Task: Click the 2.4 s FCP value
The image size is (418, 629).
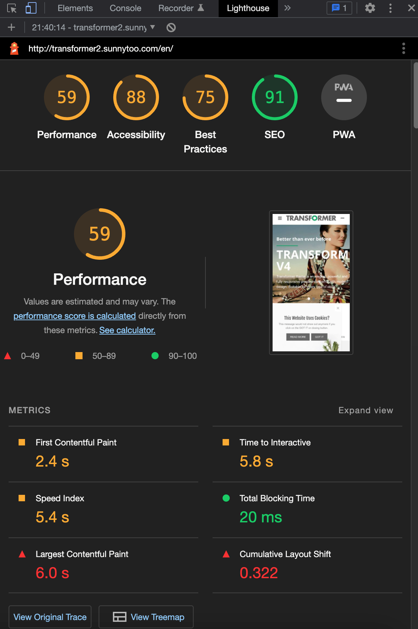Action: pyautogui.click(x=52, y=461)
